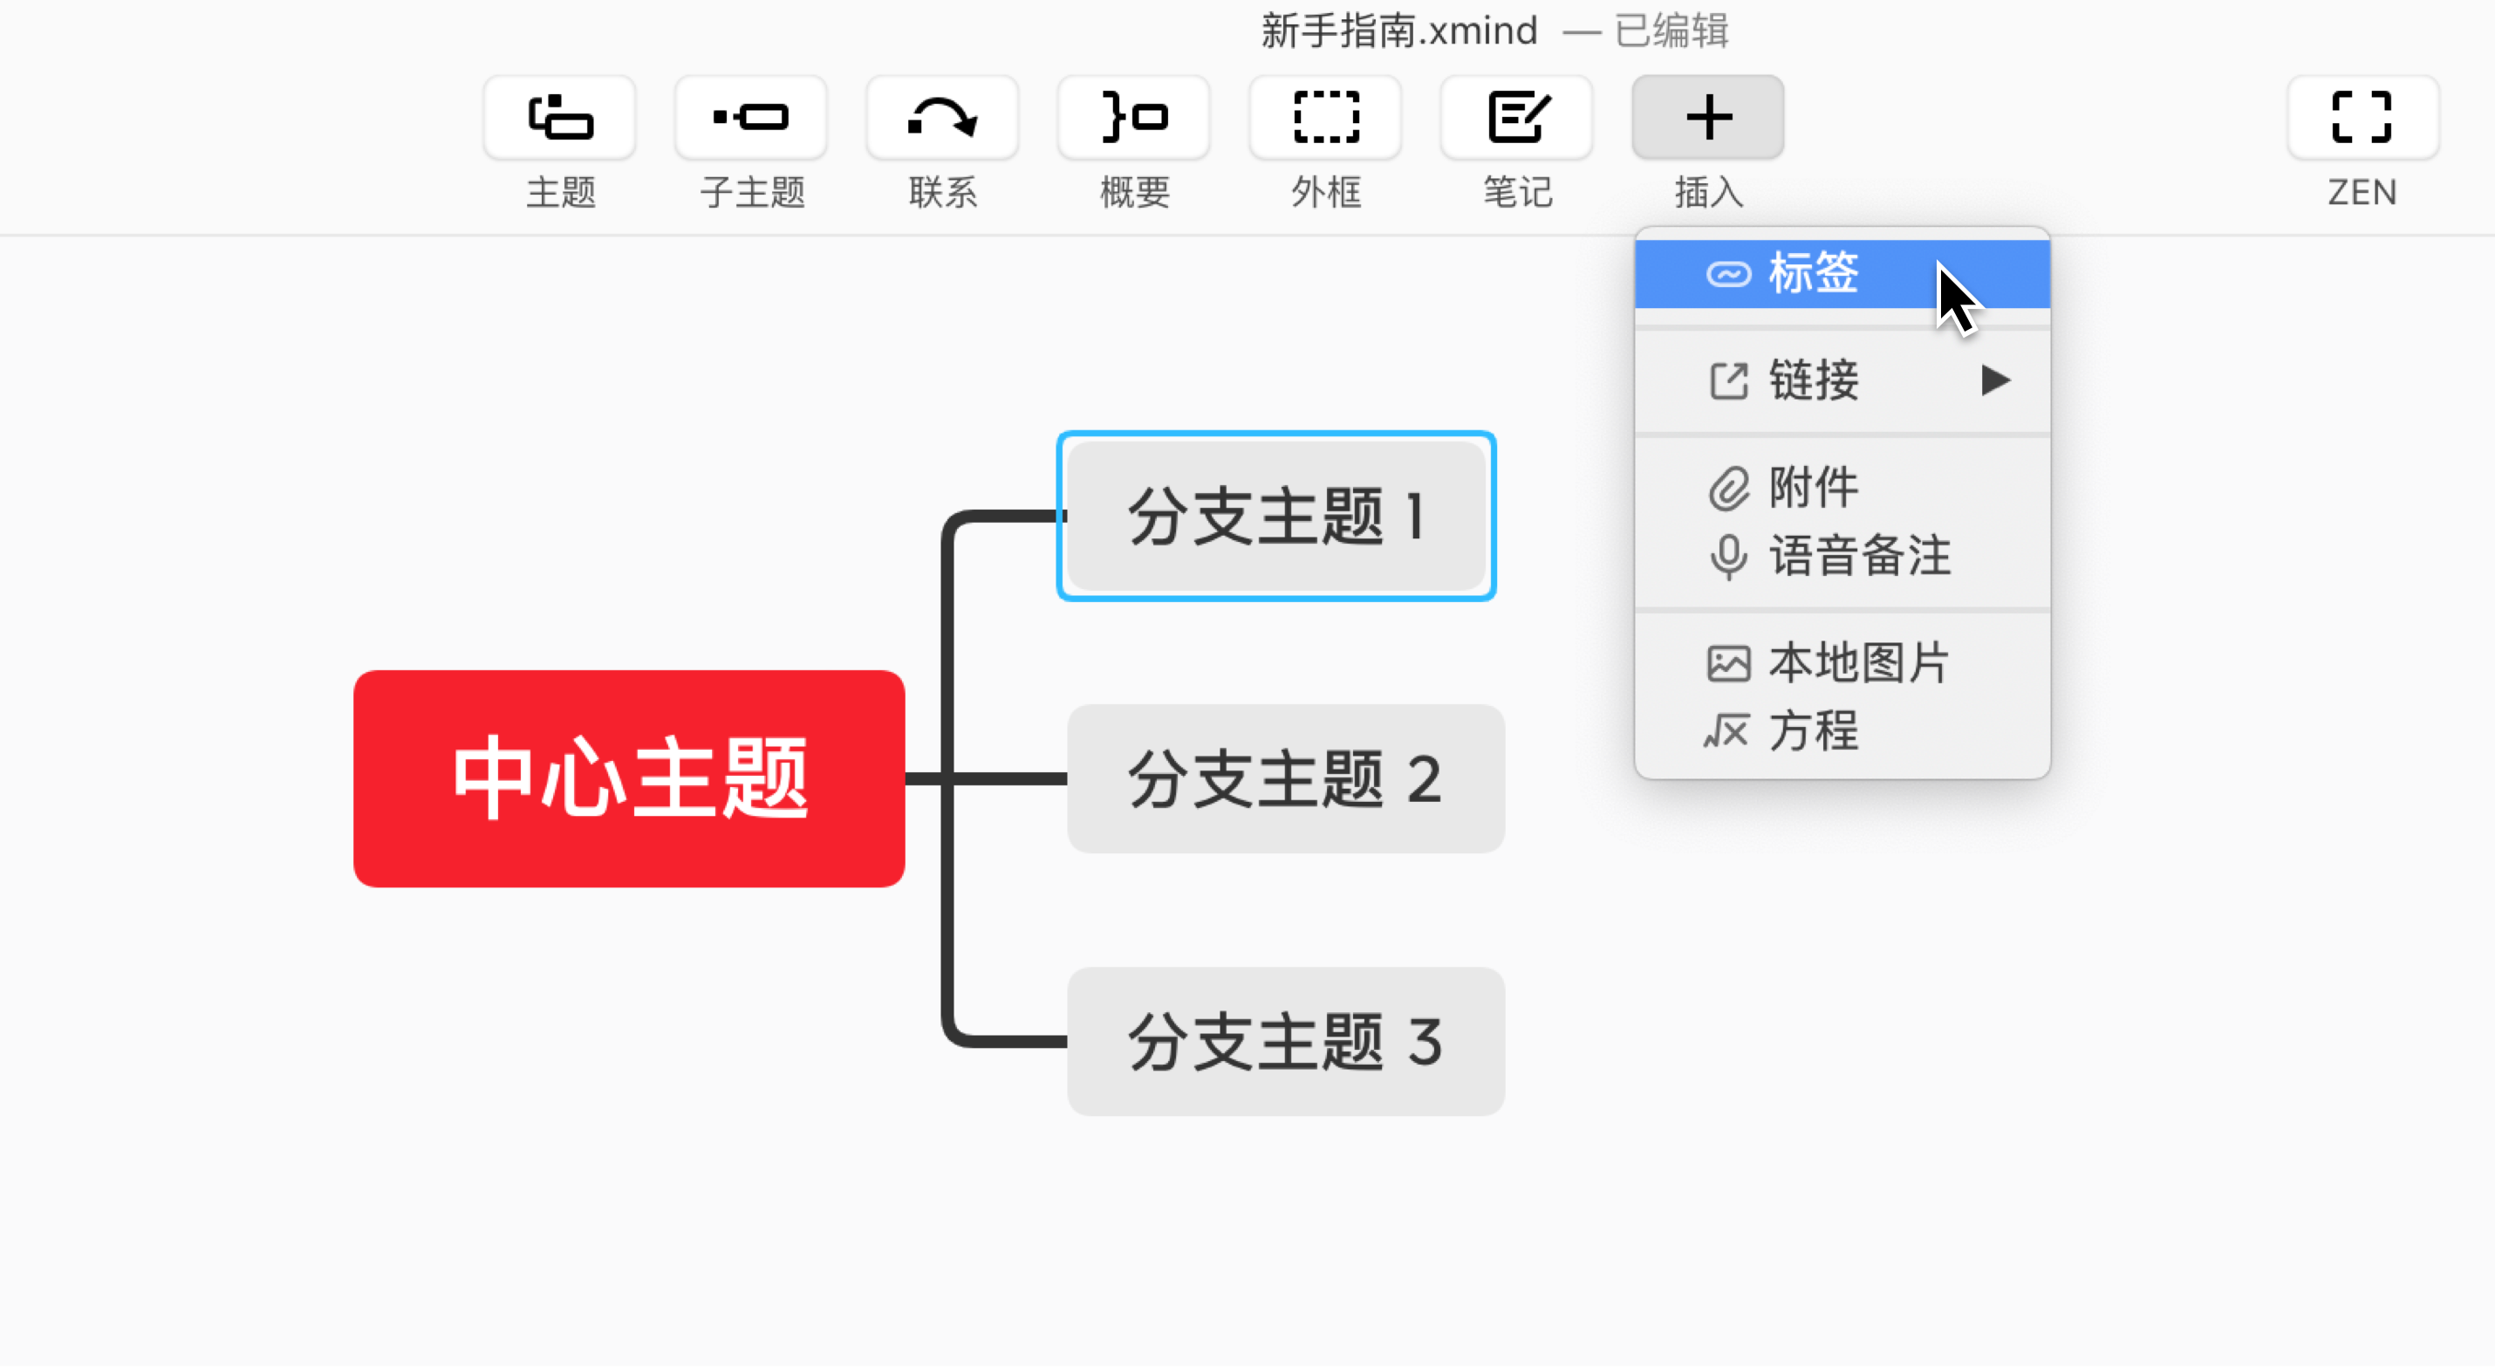Add a Boundary with the 外框 icon
This screenshot has height=1370, width=2495.
coord(1325,118)
